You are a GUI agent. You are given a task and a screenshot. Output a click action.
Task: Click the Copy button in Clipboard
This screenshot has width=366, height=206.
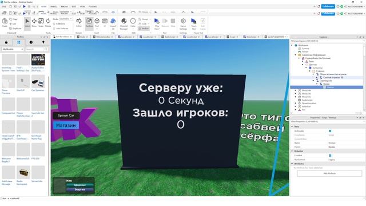(14, 19)
